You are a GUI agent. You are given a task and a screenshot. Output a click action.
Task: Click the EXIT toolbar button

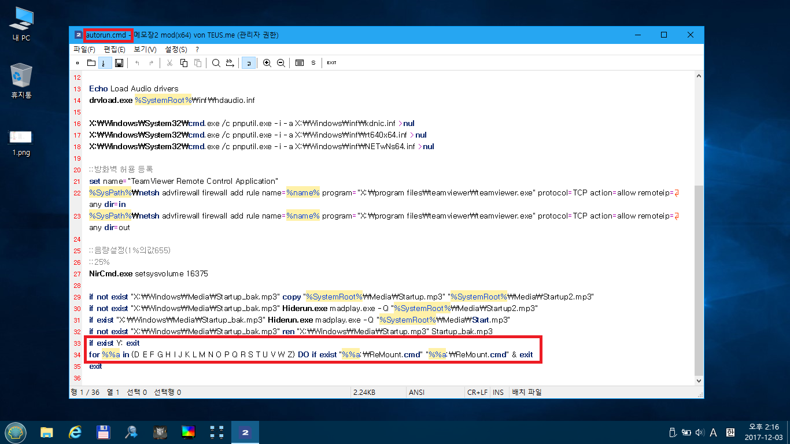click(x=331, y=63)
